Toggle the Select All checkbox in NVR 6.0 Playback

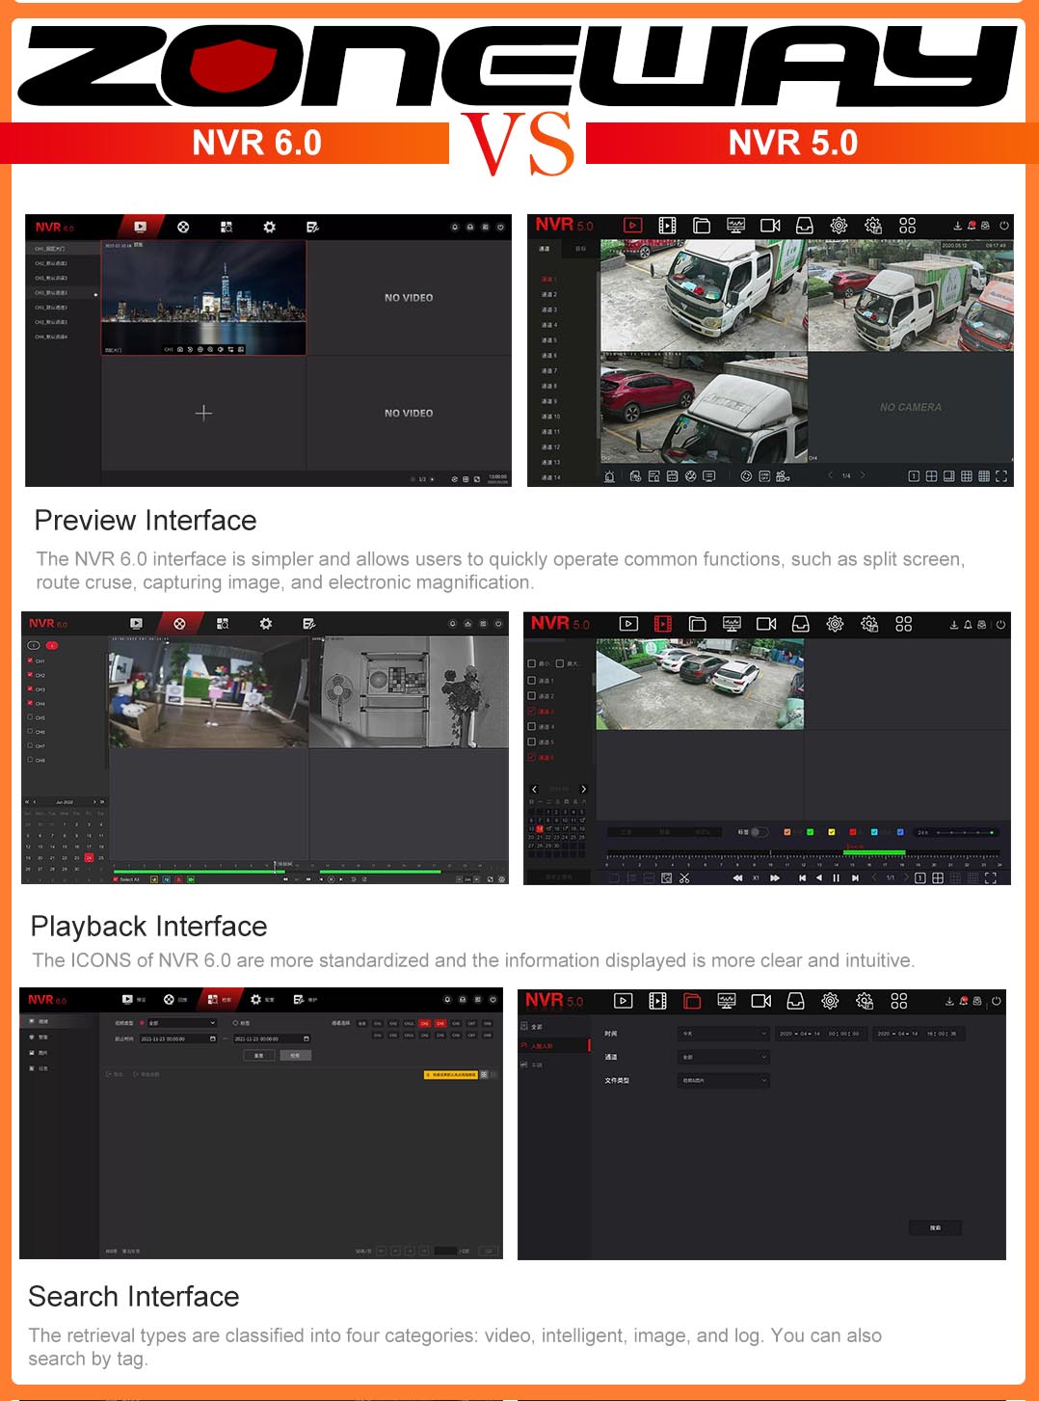[116, 879]
